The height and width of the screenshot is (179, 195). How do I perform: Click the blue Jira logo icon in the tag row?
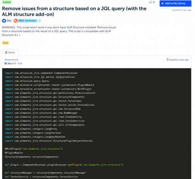[4, 21]
